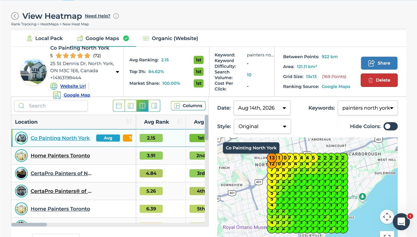Click avatar for Home Painters Toronto 6.39 row
Viewport: 417px width, 237px height.
tap(21, 209)
